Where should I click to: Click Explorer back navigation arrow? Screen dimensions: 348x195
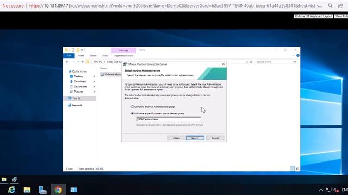tap(67, 62)
